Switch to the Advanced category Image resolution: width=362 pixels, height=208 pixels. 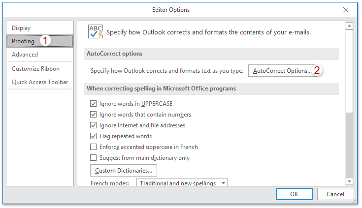point(25,55)
